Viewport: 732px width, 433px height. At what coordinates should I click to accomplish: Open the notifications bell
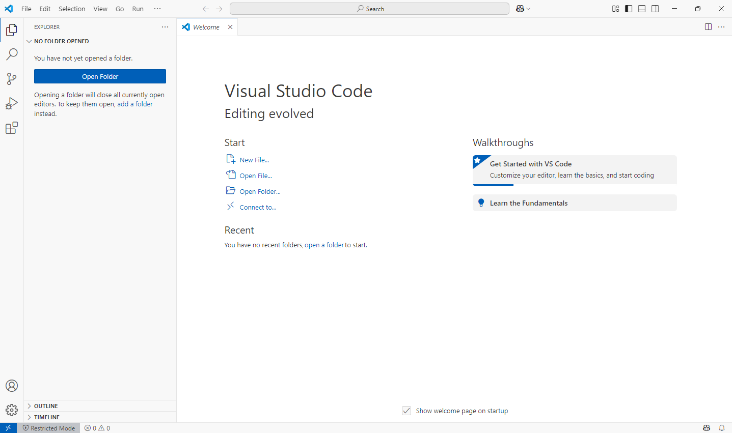[722, 428]
